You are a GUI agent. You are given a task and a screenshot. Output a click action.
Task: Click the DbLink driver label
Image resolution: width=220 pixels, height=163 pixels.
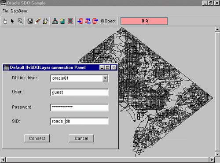tap(25, 78)
